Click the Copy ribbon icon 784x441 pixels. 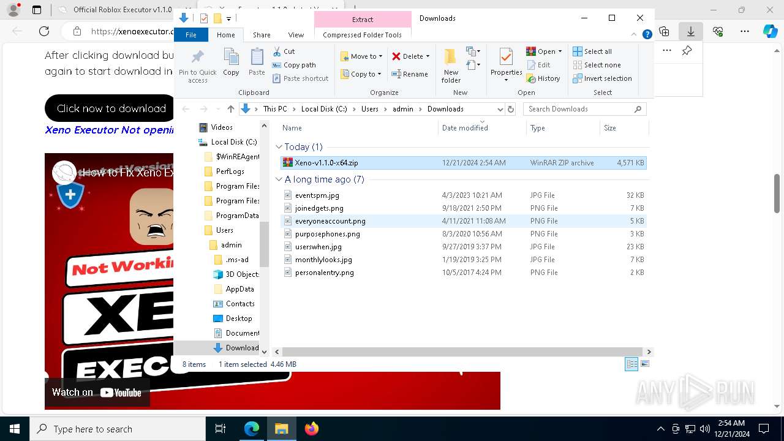(x=231, y=62)
